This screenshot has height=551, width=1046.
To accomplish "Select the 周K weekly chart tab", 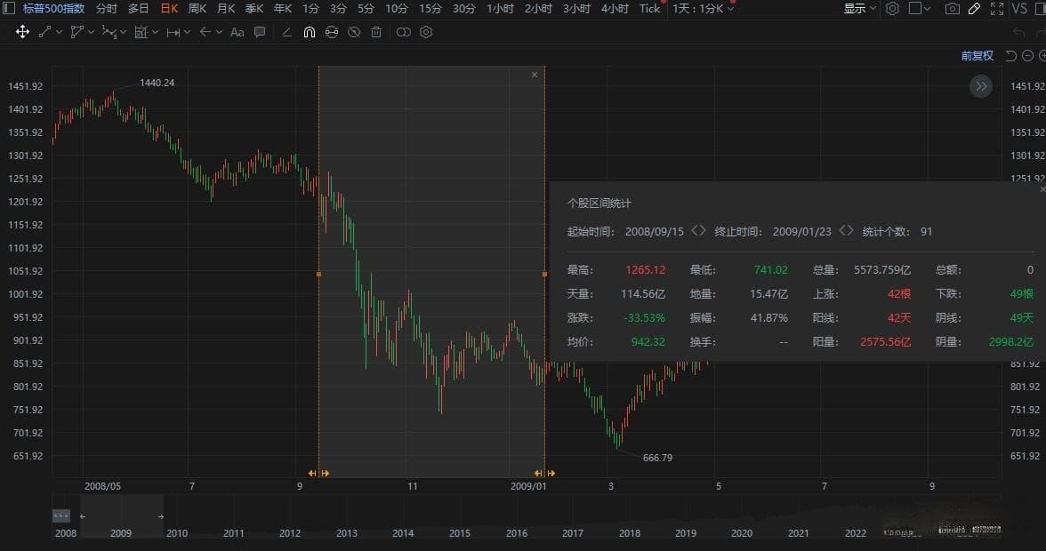I will [x=197, y=8].
